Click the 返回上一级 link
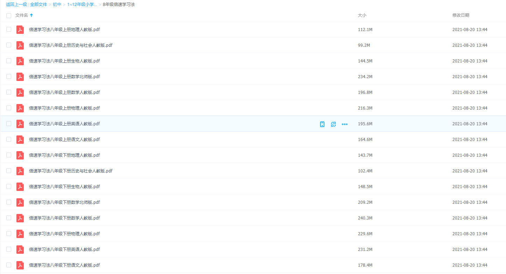This screenshot has height=274, width=506. [x=16, y=5]
